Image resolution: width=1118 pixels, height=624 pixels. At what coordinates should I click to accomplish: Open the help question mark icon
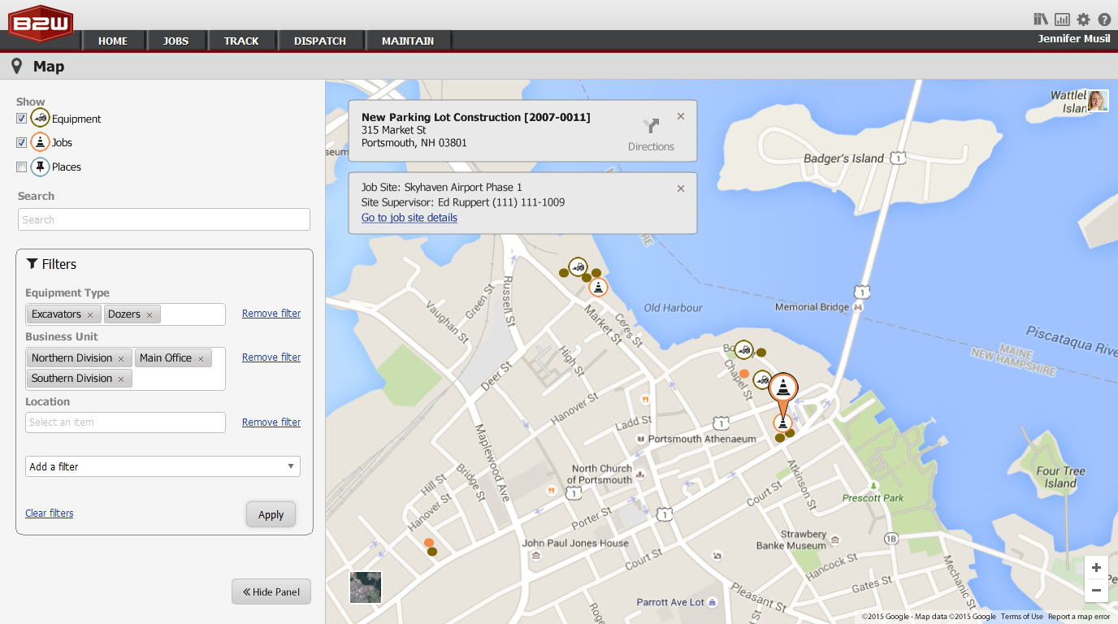(x=1104, y=19)
